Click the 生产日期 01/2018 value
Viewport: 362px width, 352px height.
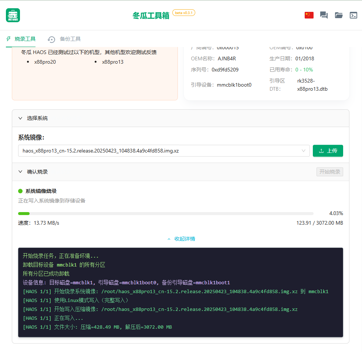tap(305, 58)
